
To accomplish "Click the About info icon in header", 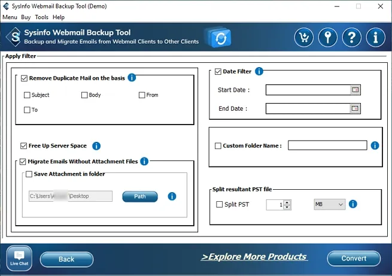I will point(375,38).
